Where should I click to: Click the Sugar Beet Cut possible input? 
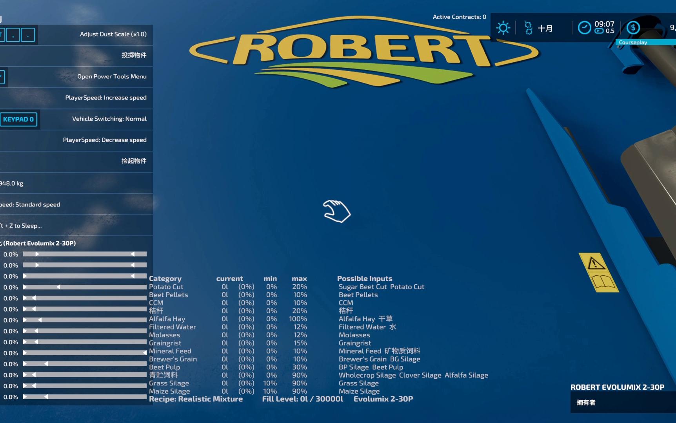pyautogui.click(x=363, y=287)
